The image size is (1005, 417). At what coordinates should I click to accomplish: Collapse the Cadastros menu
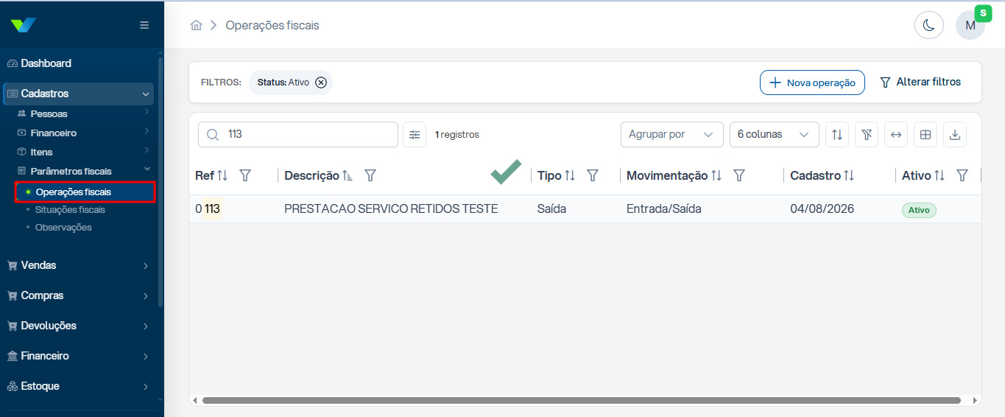pyautogui.click(x=78, y=94)
